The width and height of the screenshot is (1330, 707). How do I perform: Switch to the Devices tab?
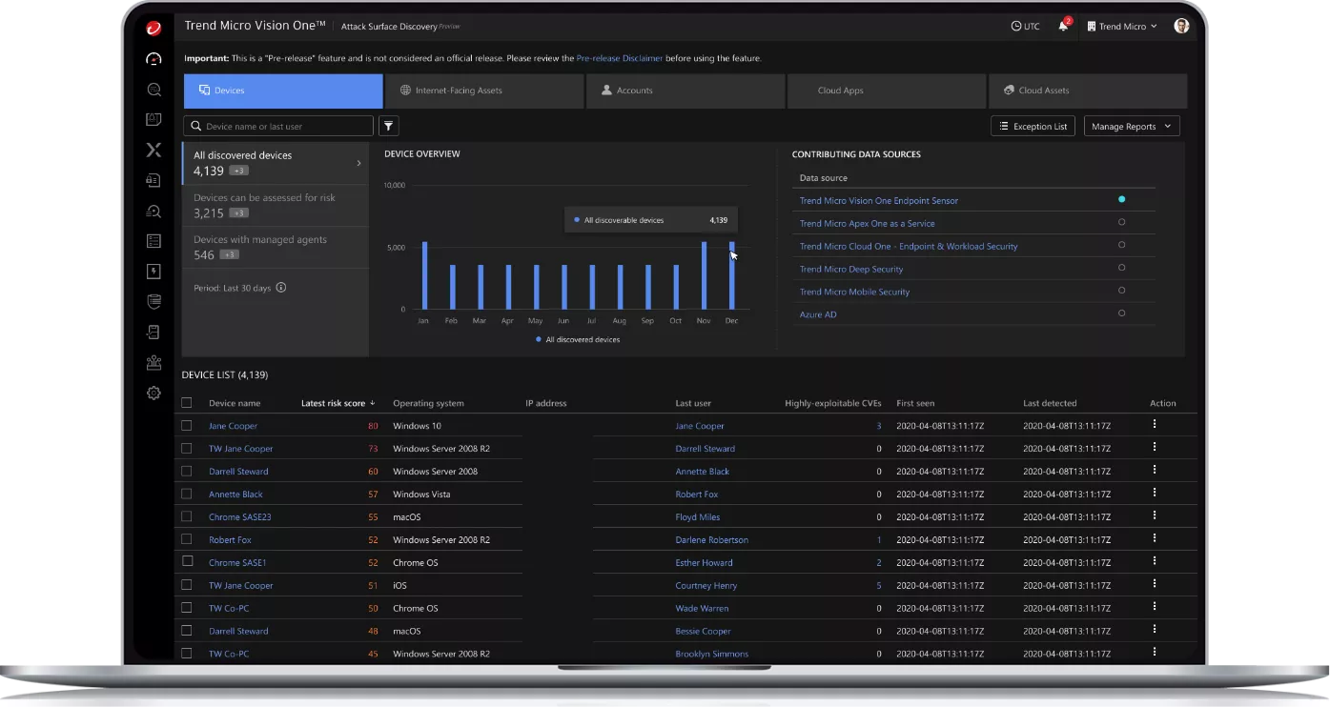(x=283, y=91)
